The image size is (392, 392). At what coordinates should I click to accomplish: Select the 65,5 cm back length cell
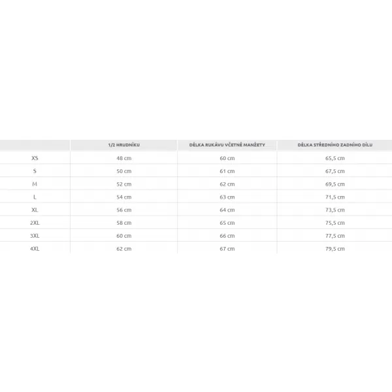pyautogui.click(x=335, y=158)
